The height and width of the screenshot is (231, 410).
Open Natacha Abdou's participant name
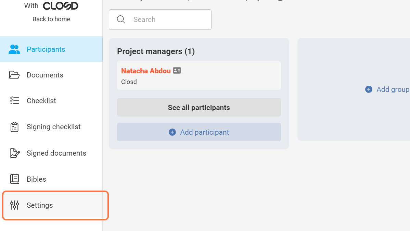point(146,71)
